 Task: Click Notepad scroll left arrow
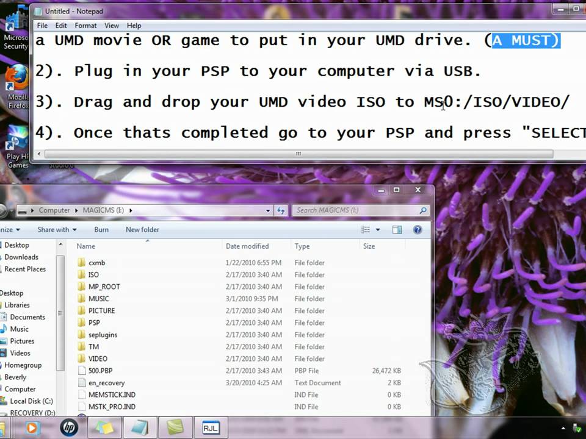(39, 154)
